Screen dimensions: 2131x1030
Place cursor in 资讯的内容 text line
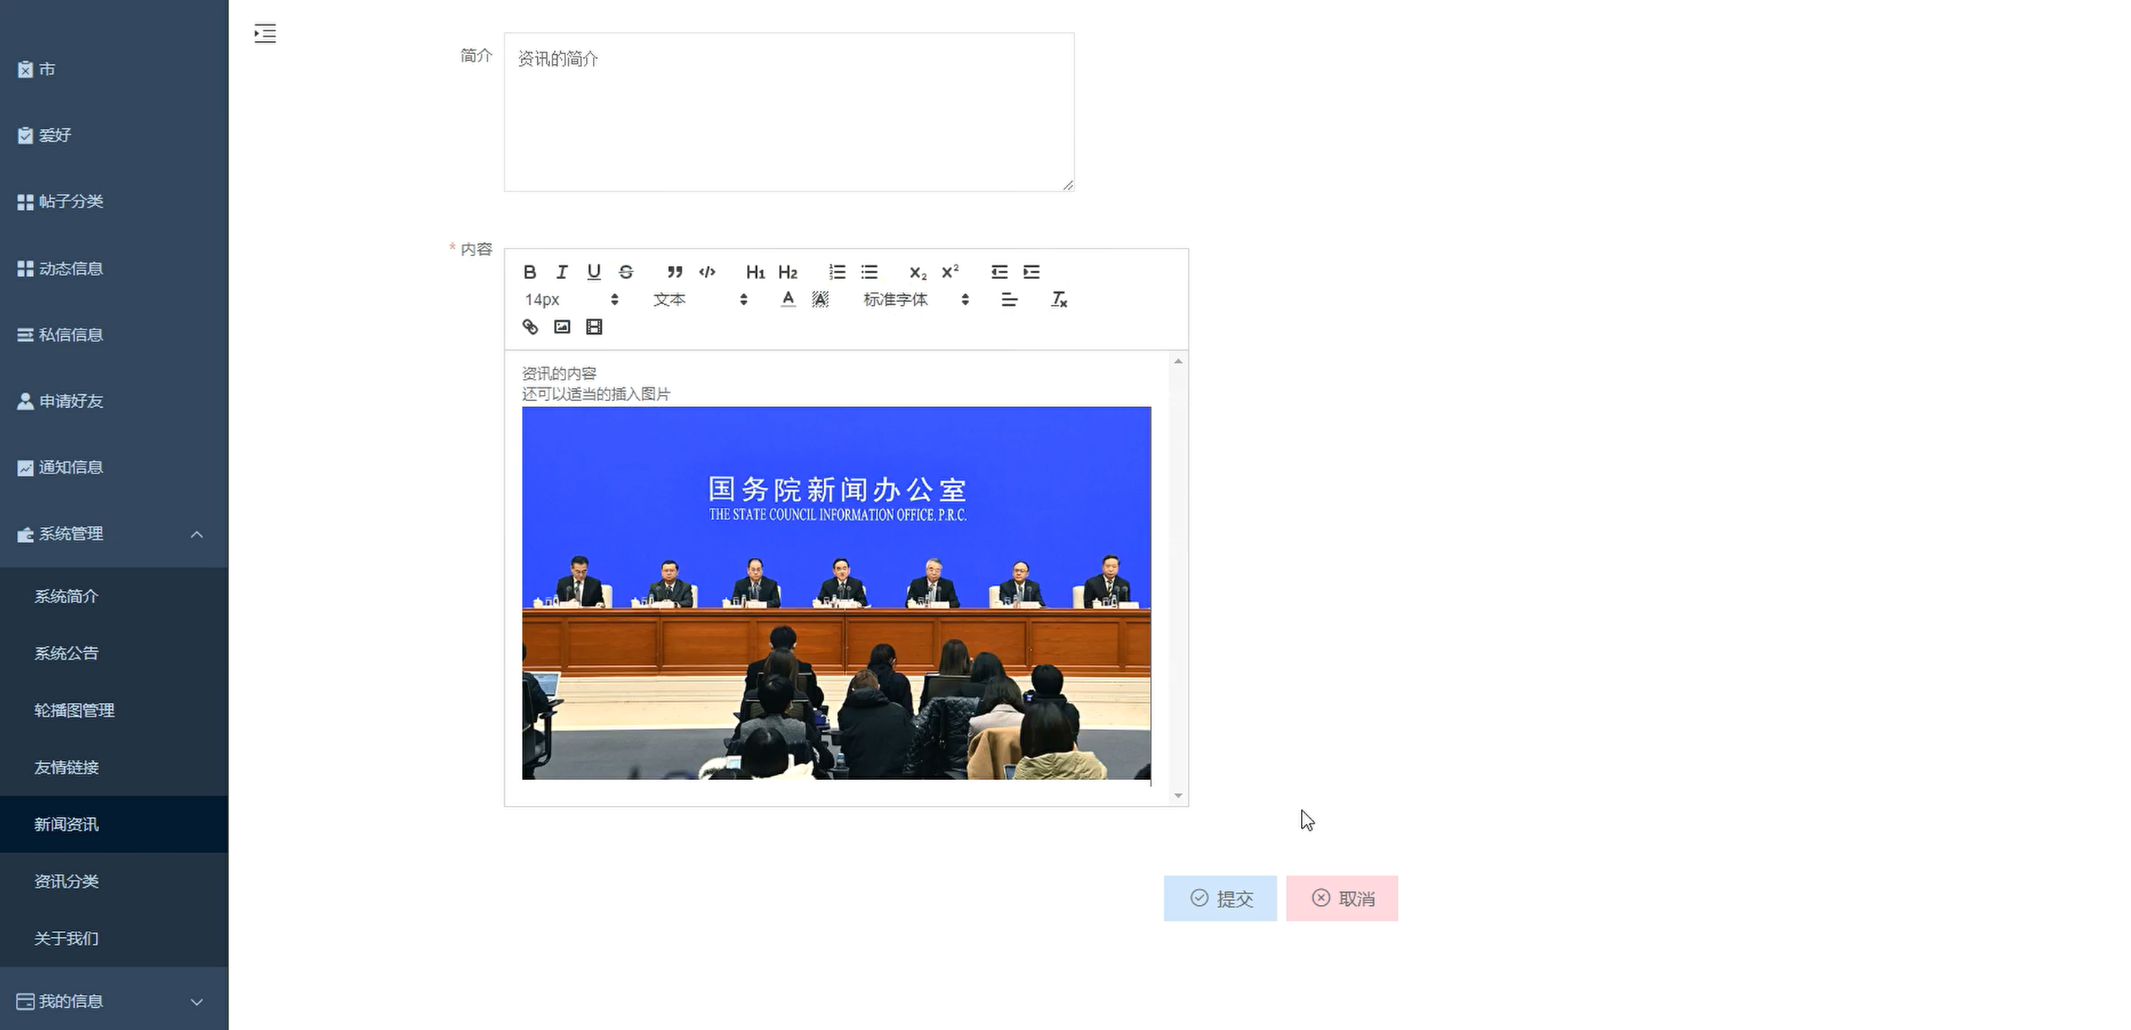tap(559, 374)
